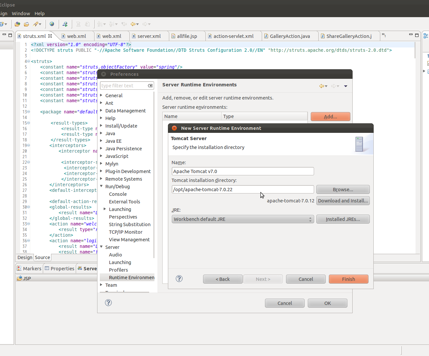Clear the preferences filter text icon
Image resolution: width=429 pixels, height=356 pixels.
pyautogui.click(x=150, y=86)
